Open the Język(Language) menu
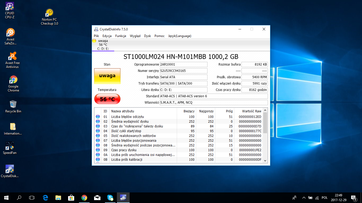362x203 pixels. 180,36
